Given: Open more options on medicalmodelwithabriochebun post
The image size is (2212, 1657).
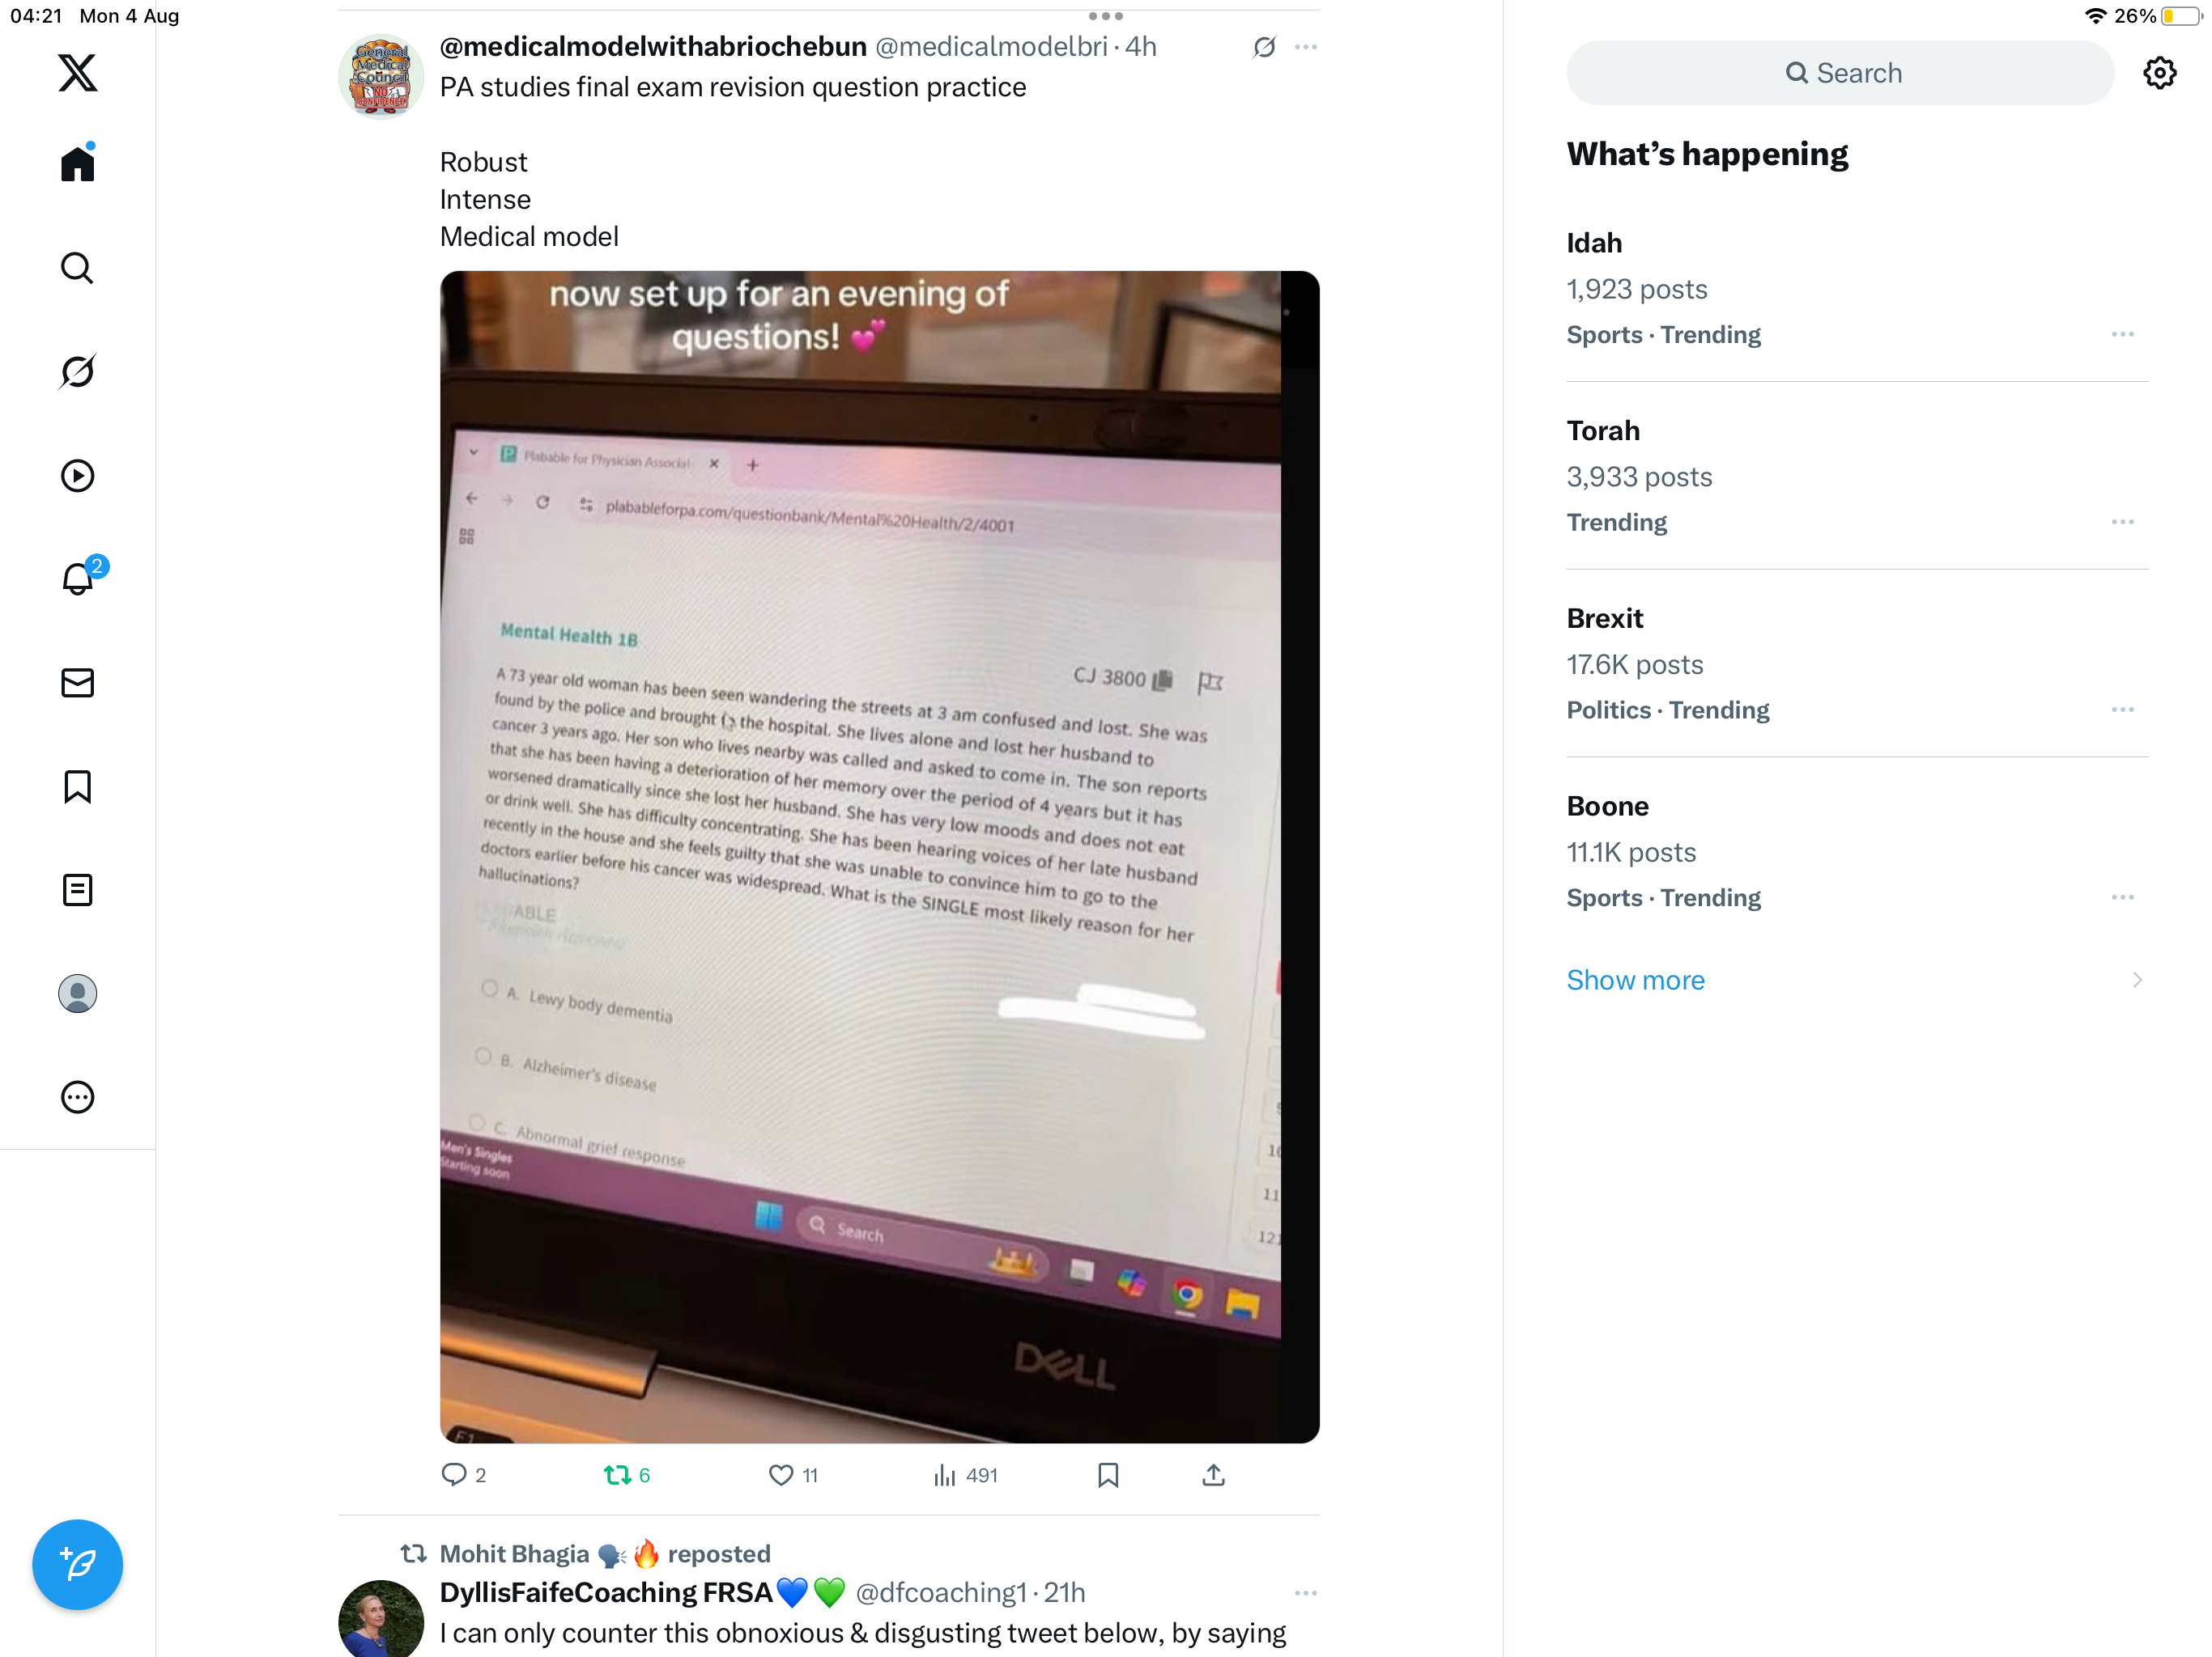Looking at the screenshot, I should pos(1305,47).
